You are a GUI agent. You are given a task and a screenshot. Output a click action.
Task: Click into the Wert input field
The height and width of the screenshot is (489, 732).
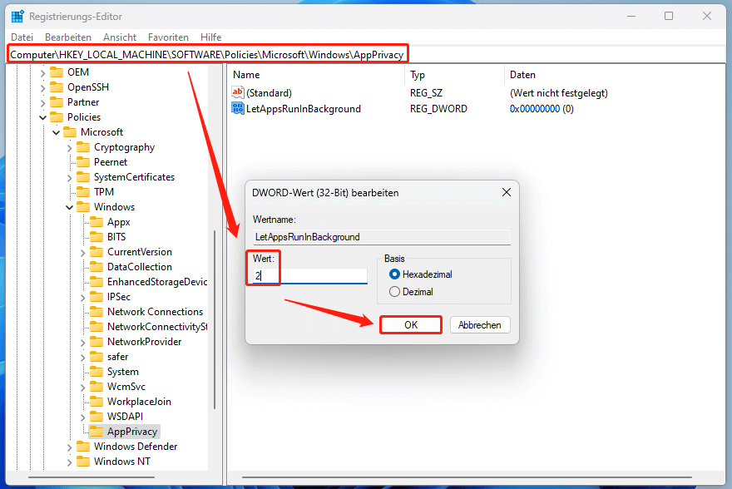[310, 276]
